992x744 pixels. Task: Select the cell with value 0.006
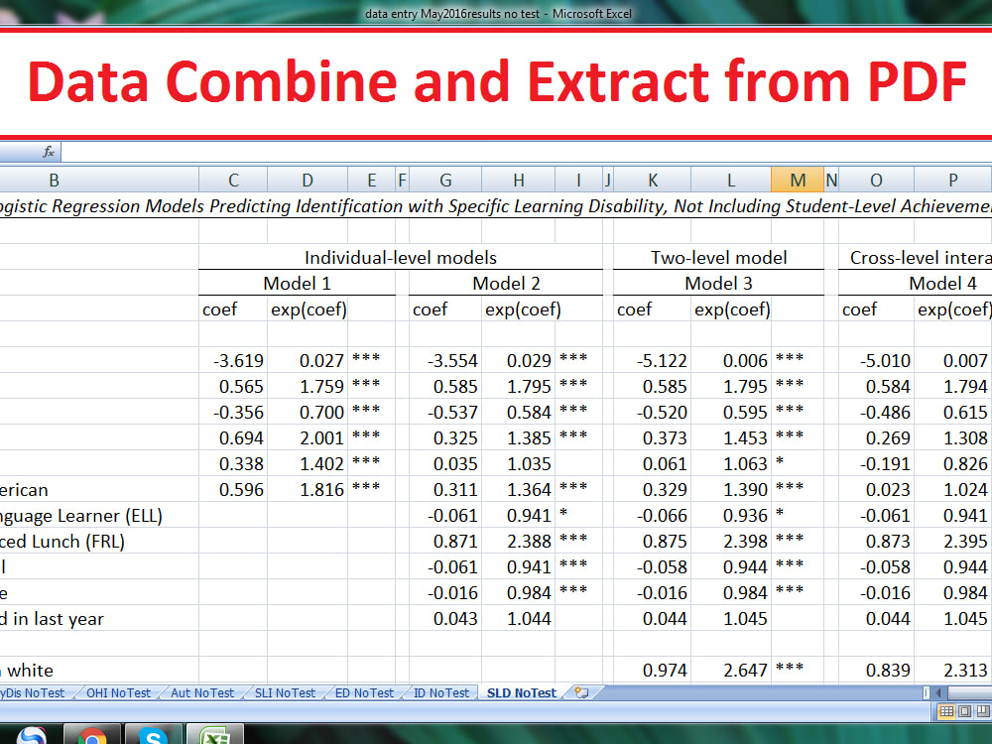tap(731, 361)
